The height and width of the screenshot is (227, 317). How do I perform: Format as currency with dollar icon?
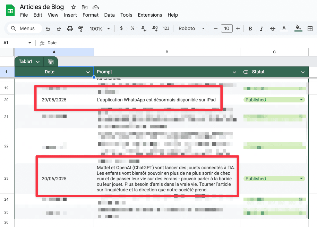(121, 28)
